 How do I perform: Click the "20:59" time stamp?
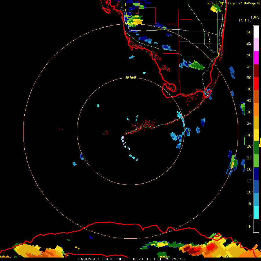point(179,259)
